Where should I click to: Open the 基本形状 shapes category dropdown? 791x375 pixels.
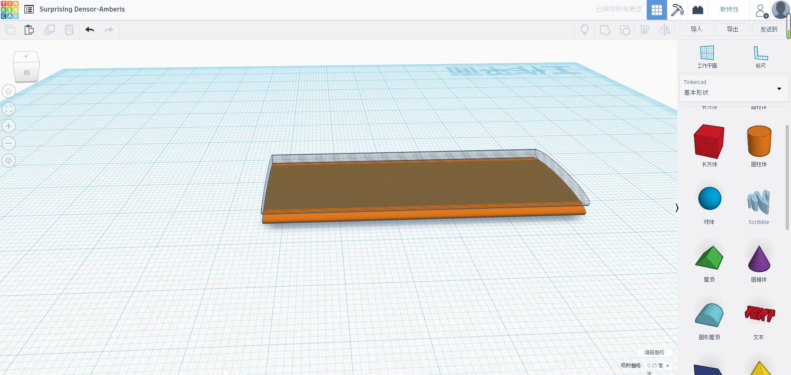733,88
